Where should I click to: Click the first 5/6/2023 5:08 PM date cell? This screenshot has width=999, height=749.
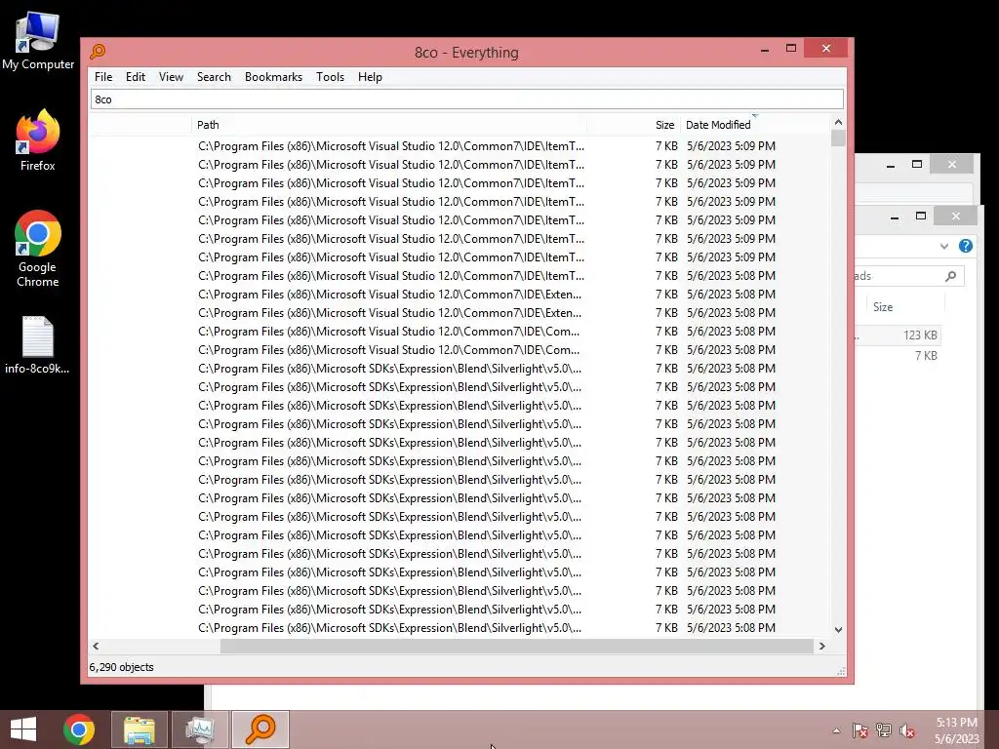click(731, 276)
